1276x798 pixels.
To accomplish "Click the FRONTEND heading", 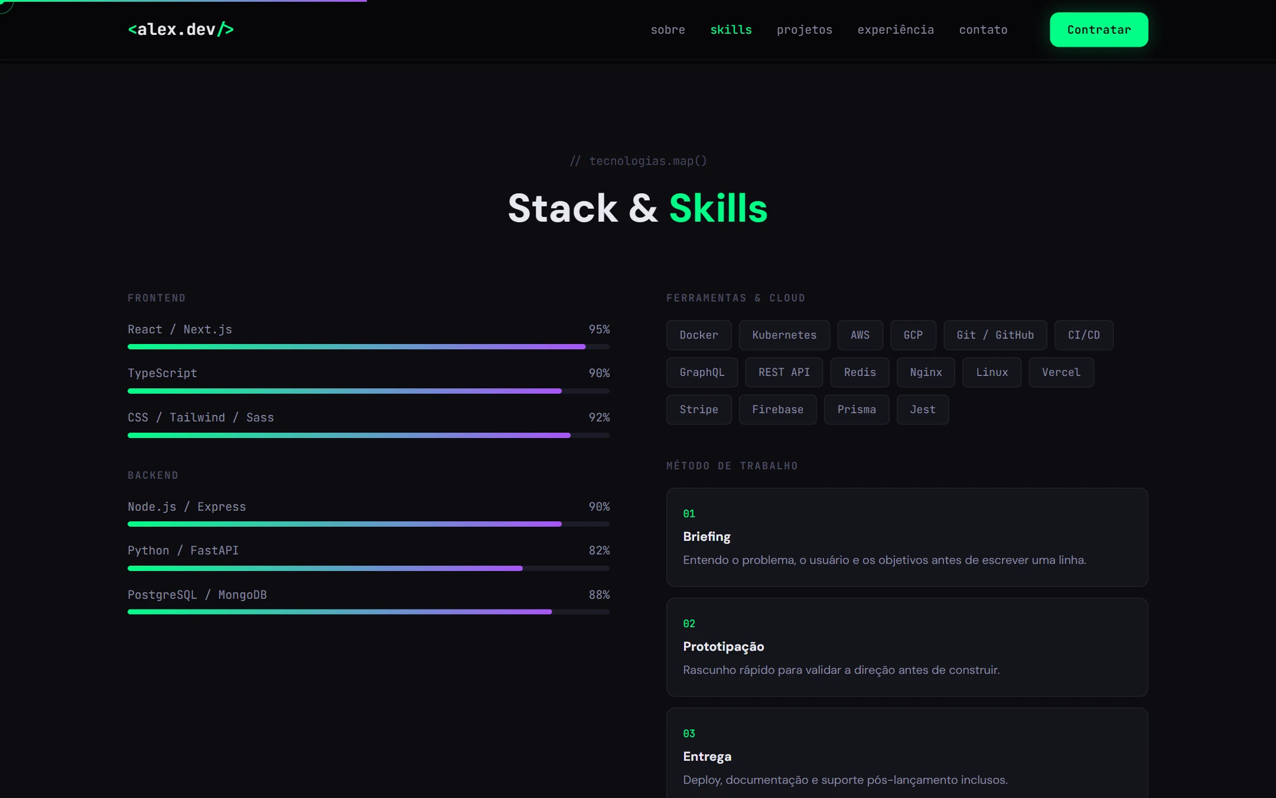I will pyautogui.click(x=157, y=298).
